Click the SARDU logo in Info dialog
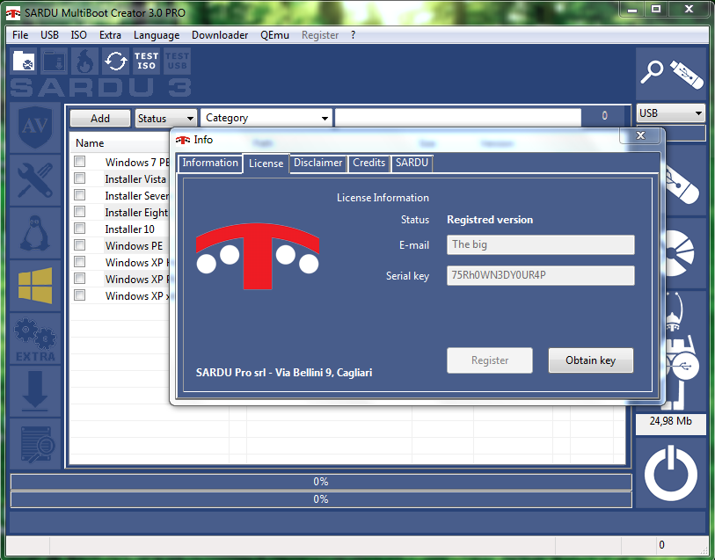Viewport: 715px width, 560px height. click(258, 256)
